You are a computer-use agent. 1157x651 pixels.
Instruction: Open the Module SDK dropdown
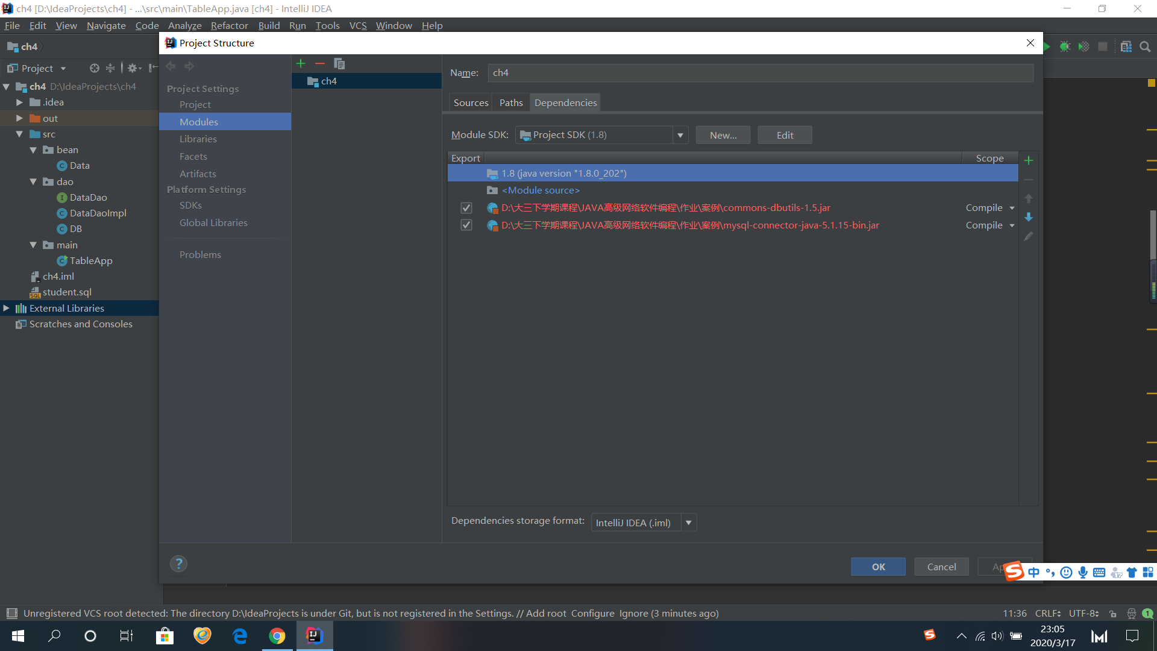click(680, 135)
